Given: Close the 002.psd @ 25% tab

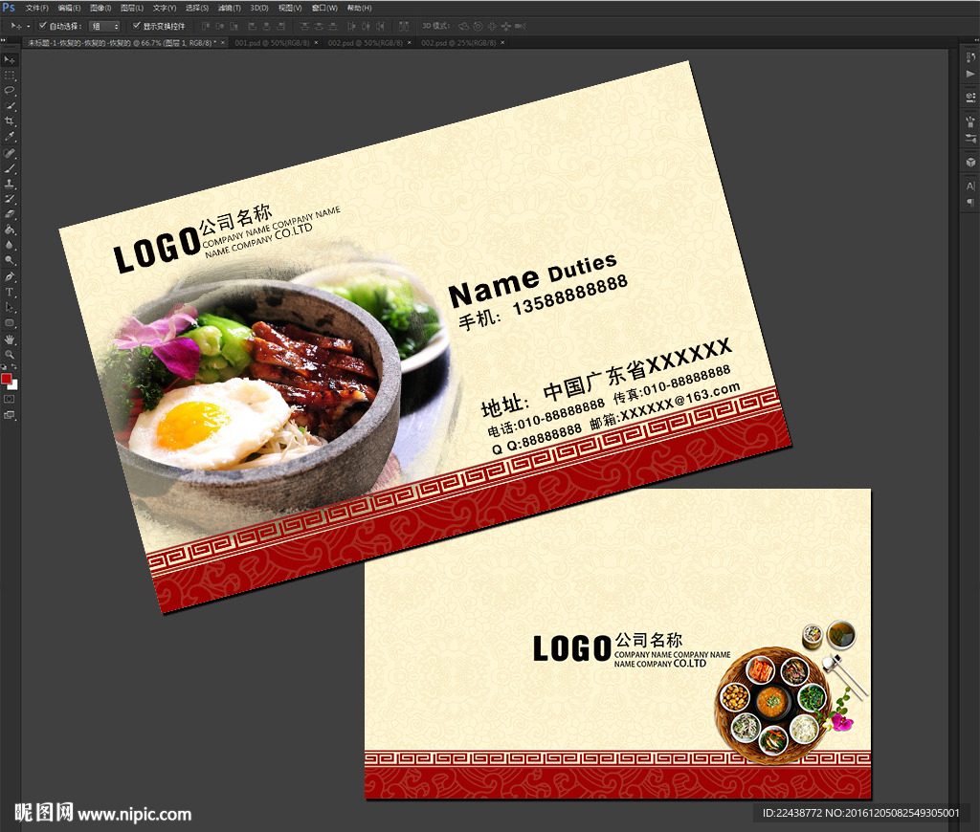Looking at the screenshot, I should (x=502, y=43).
